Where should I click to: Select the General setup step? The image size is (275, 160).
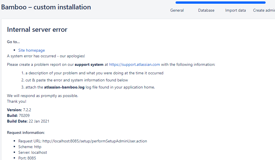177,10
